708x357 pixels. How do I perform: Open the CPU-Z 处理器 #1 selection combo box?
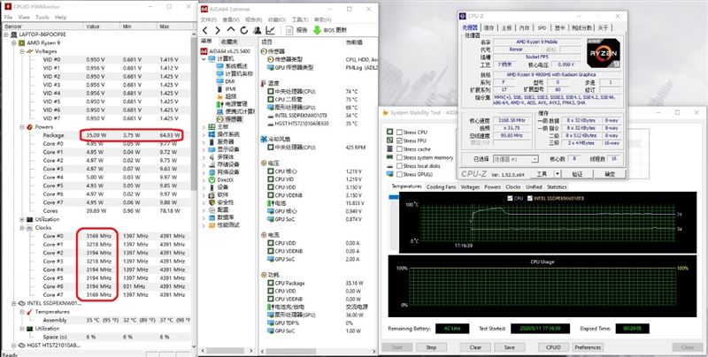coord(515,159)
